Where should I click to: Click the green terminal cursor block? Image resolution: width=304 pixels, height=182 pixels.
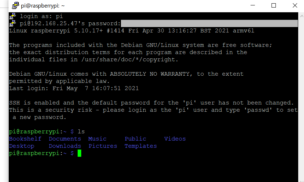(79, 153)
